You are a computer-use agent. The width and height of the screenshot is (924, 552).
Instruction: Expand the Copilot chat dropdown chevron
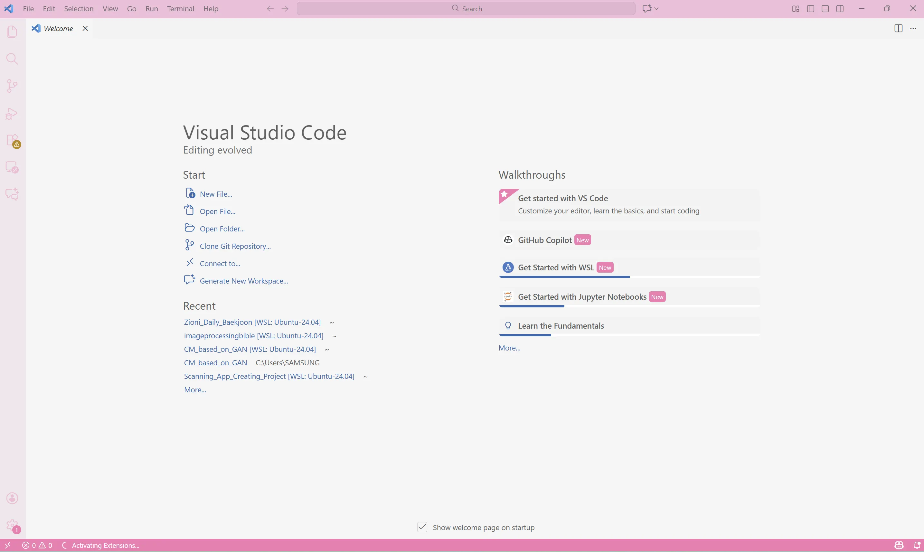coord(656,9)
